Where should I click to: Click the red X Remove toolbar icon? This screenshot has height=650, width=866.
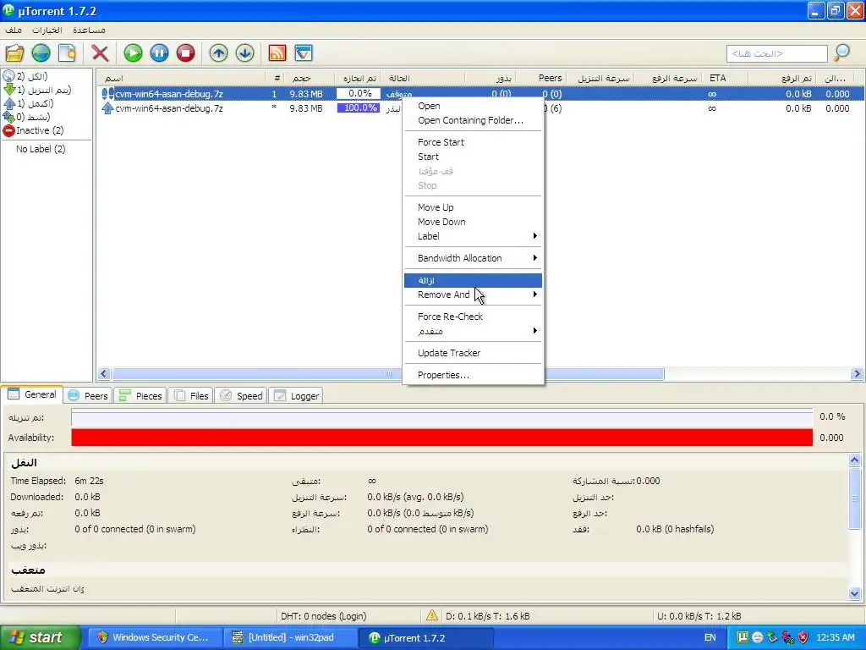pos(100,53)
